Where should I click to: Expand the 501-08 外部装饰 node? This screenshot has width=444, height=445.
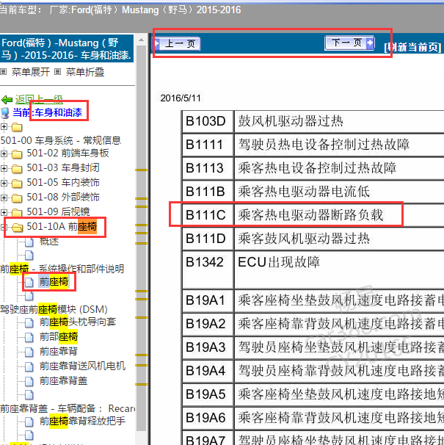[x=4, y=198]
